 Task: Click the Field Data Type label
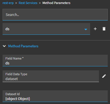(16, 74)
